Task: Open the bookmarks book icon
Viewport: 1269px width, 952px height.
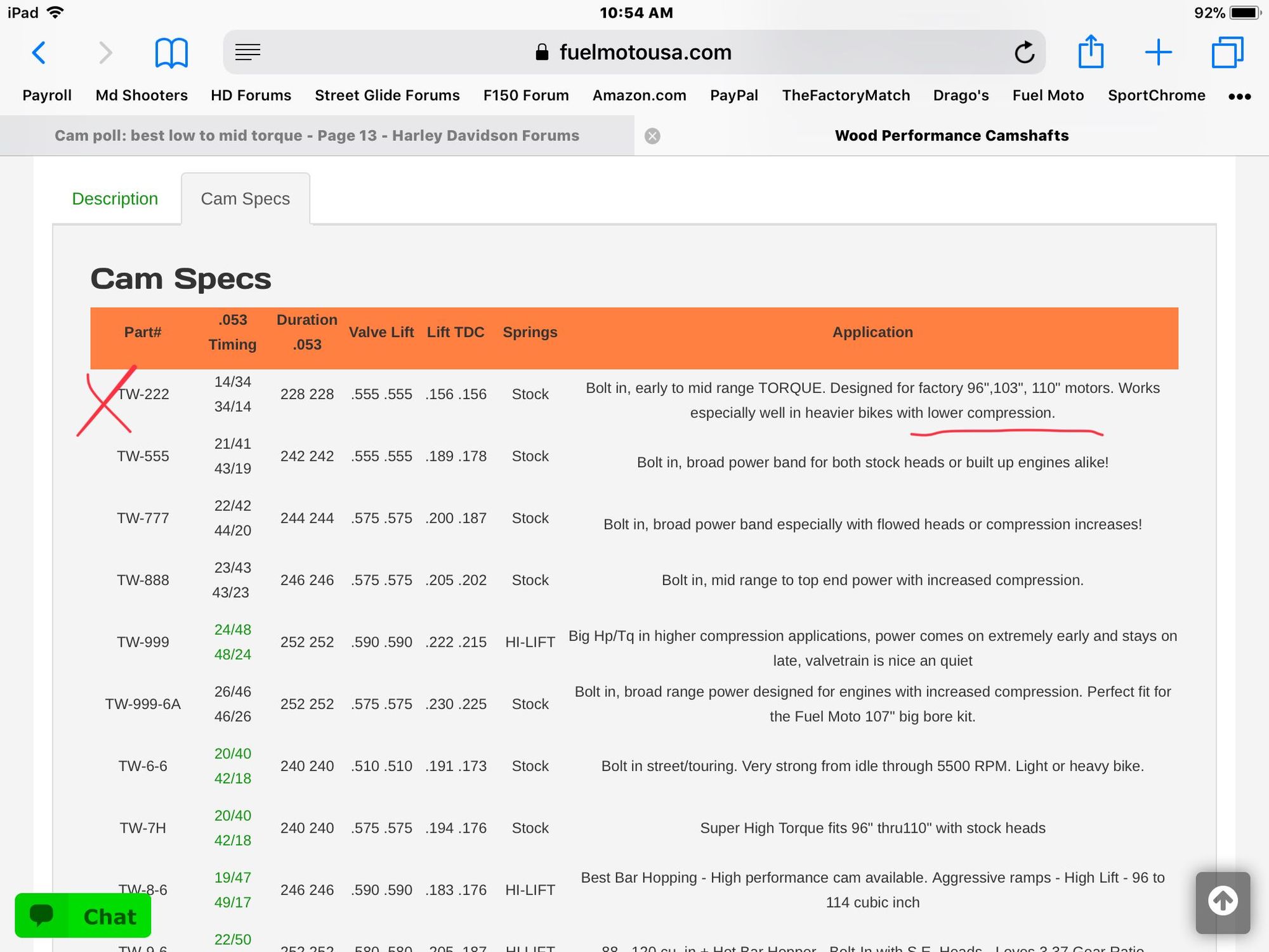Action: (171, 53)
